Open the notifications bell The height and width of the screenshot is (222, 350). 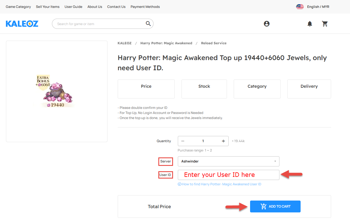310,24
